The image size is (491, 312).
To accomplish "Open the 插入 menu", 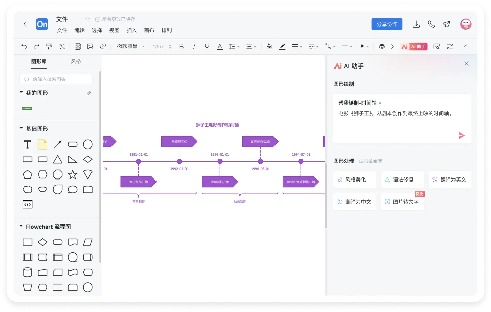I will [132, 30].
